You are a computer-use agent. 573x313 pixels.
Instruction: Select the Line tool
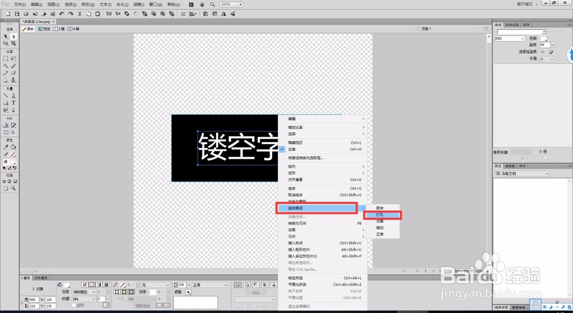(x=6, y=95)
